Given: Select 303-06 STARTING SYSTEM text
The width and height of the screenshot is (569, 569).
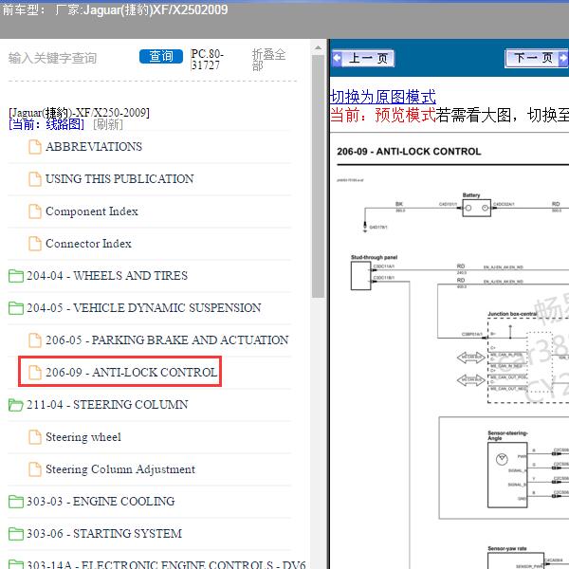Looking at the screenshot, I should [104, 534].
